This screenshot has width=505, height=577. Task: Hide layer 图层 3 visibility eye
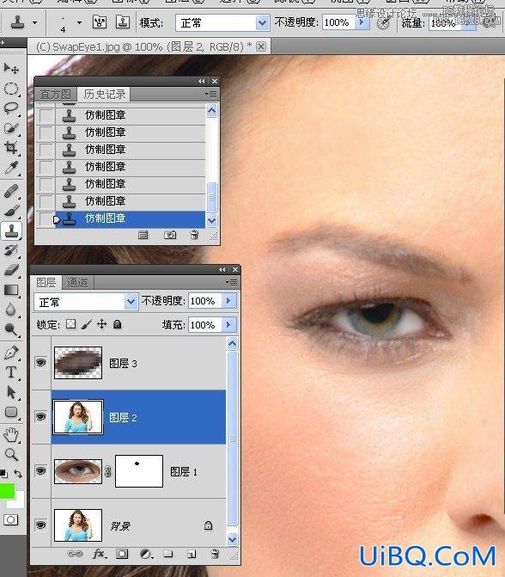tap(41, 363)
